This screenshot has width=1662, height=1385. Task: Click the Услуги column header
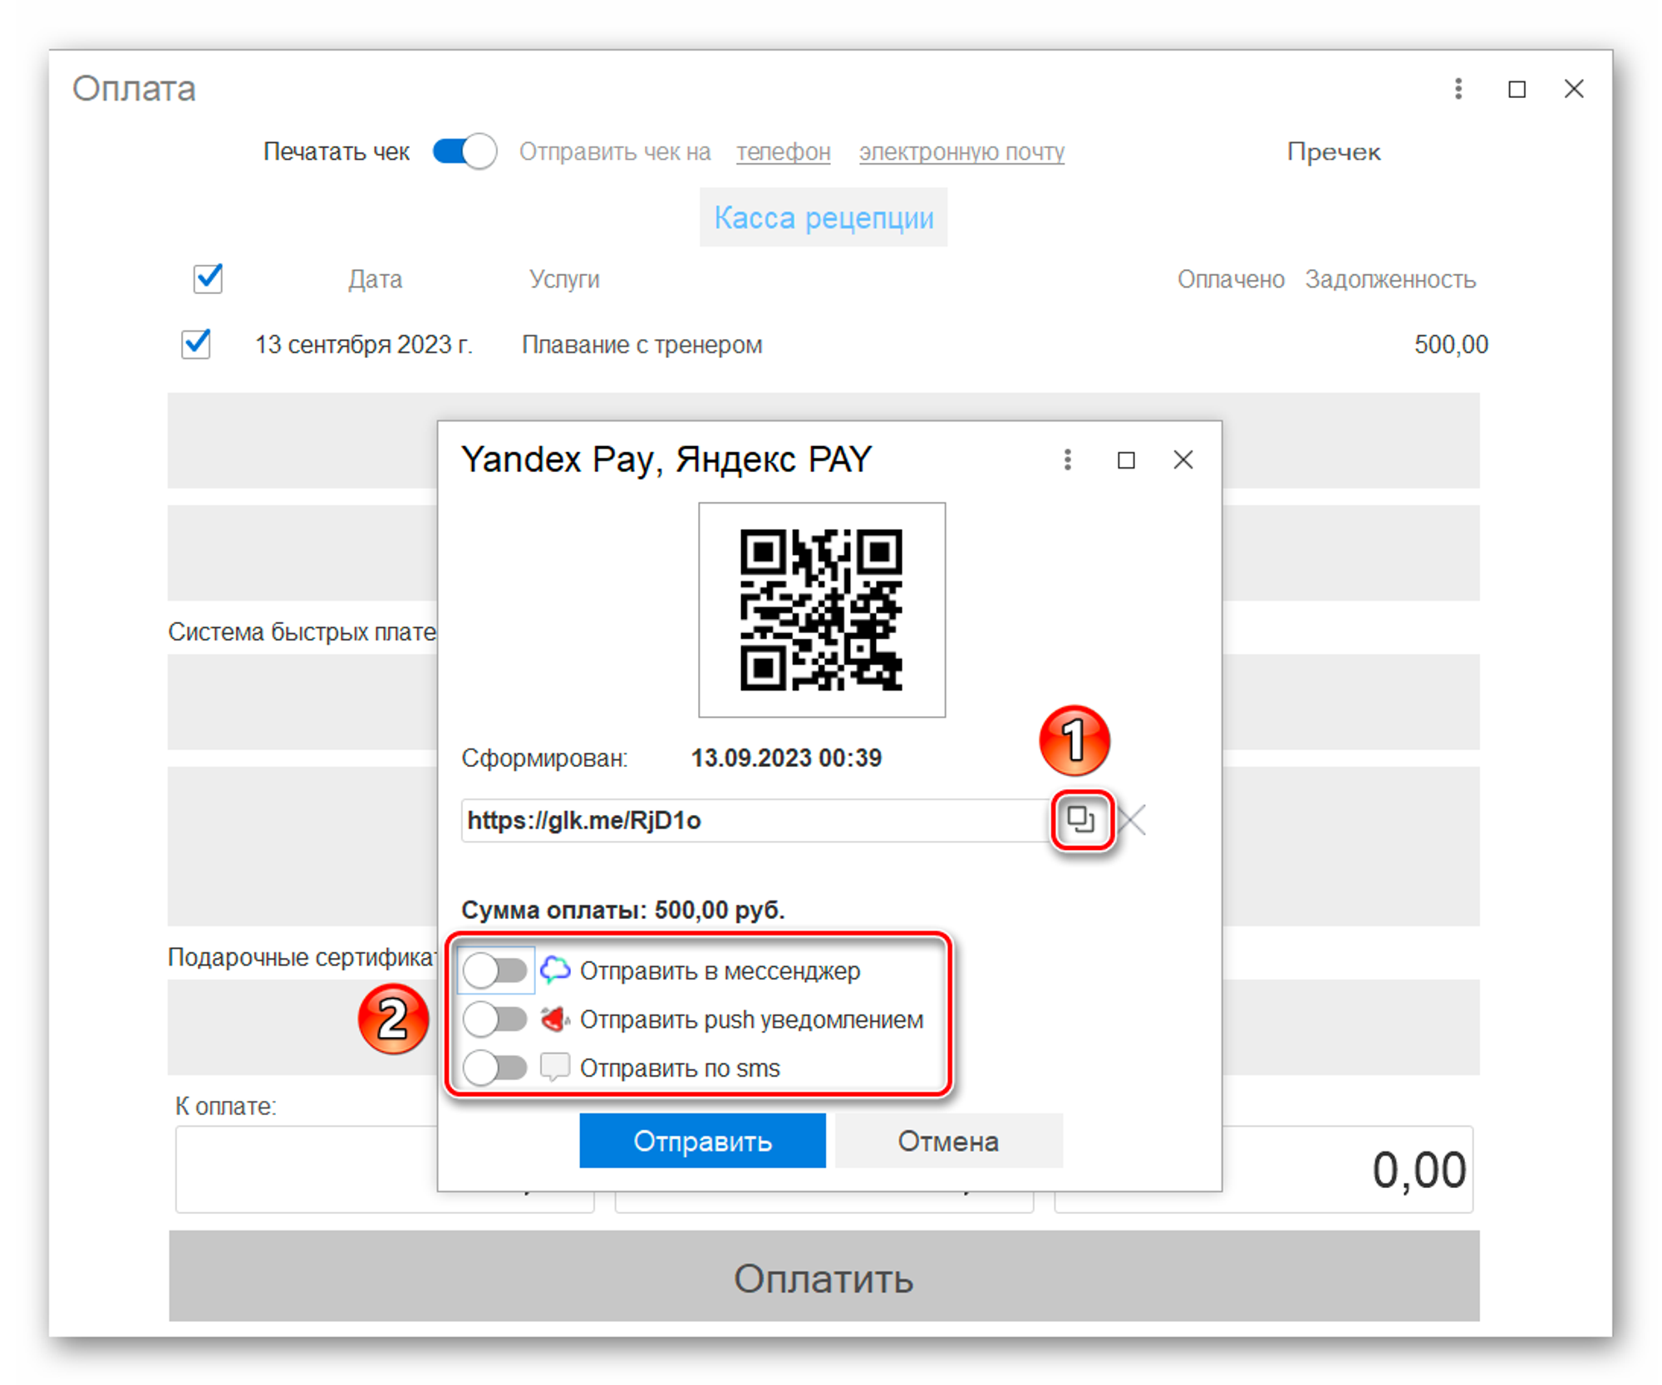pos(564,279)
